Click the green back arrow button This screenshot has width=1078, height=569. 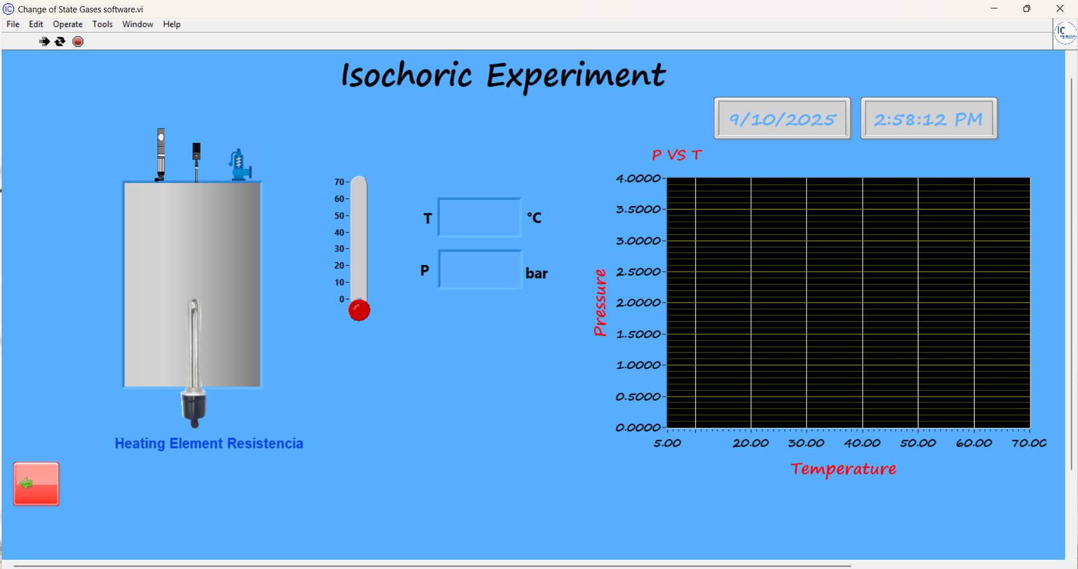pos(36,484)
